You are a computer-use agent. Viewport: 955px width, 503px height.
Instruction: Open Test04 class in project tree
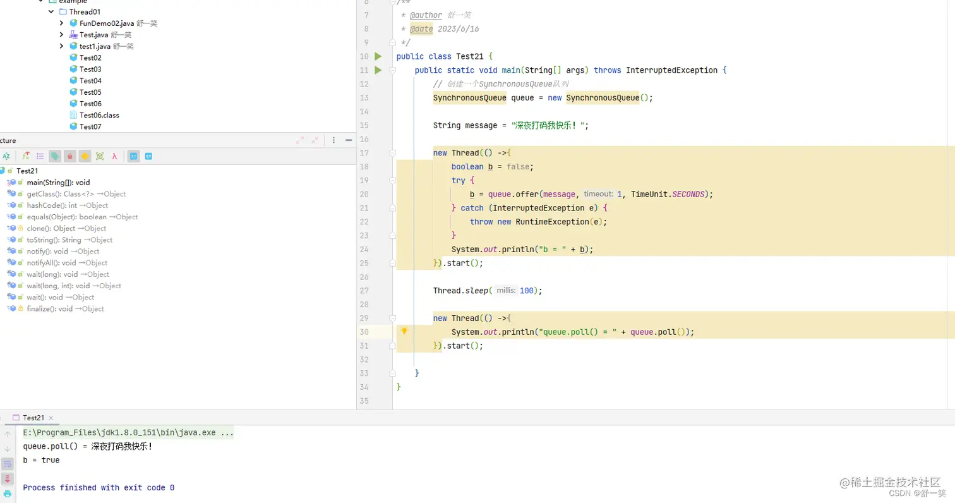coord(90,81)
